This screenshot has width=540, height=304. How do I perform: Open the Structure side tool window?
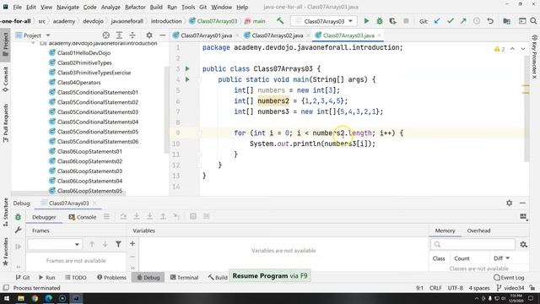pyautogui.click(x=5, y=212)
